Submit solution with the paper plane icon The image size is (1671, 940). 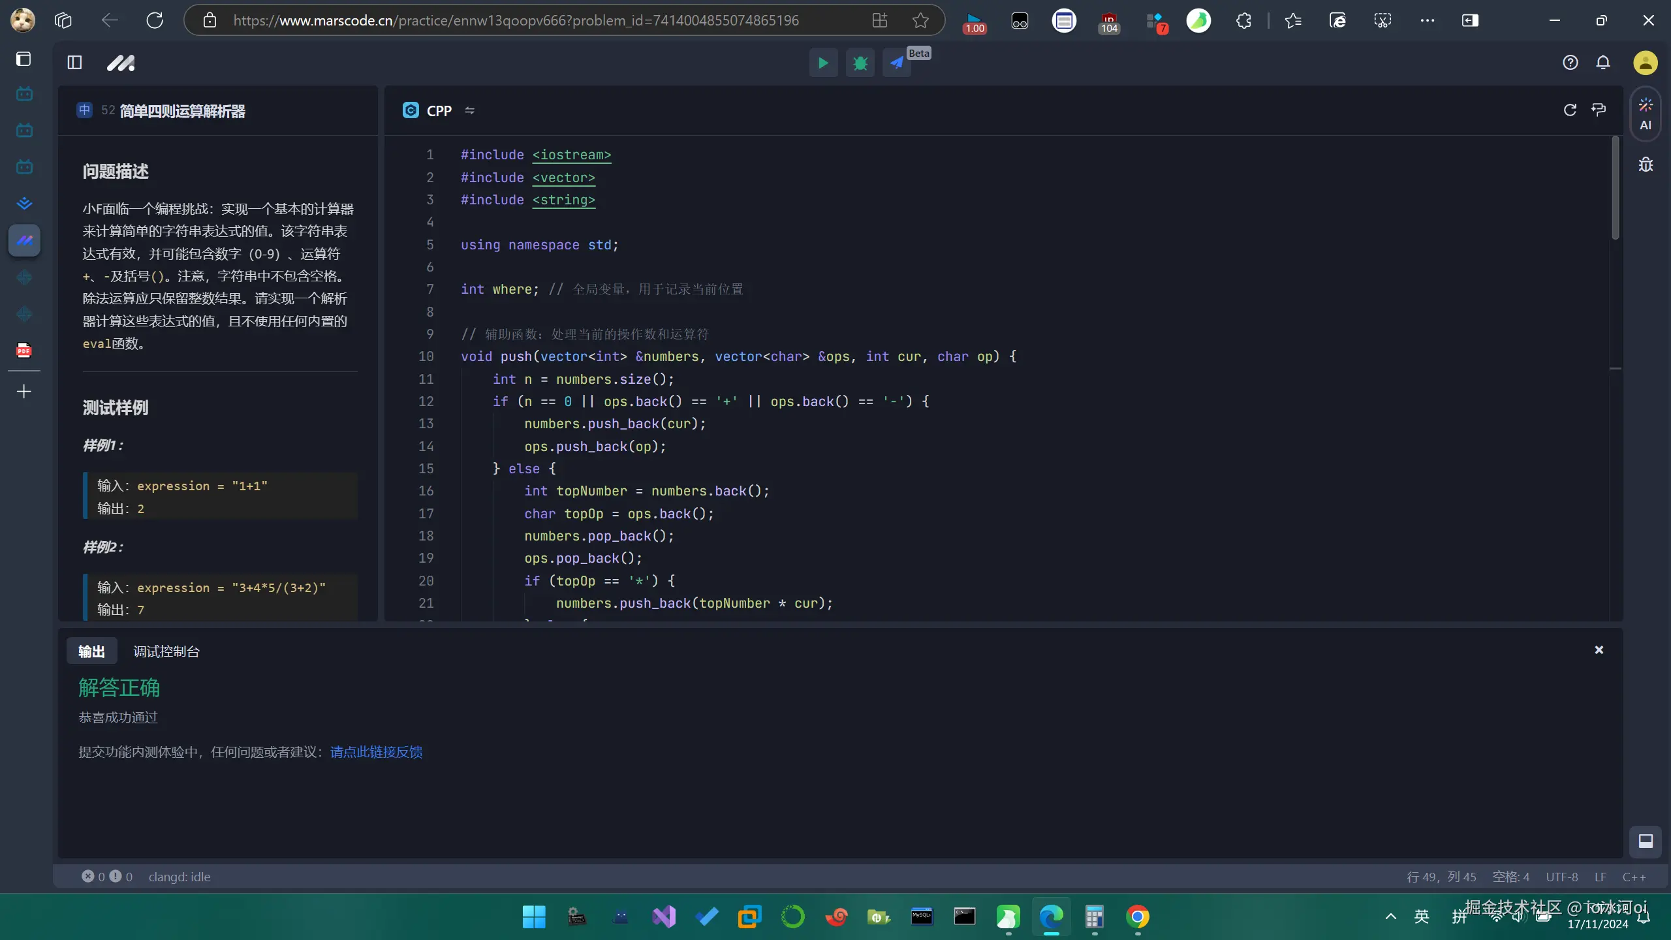point(896,63)
